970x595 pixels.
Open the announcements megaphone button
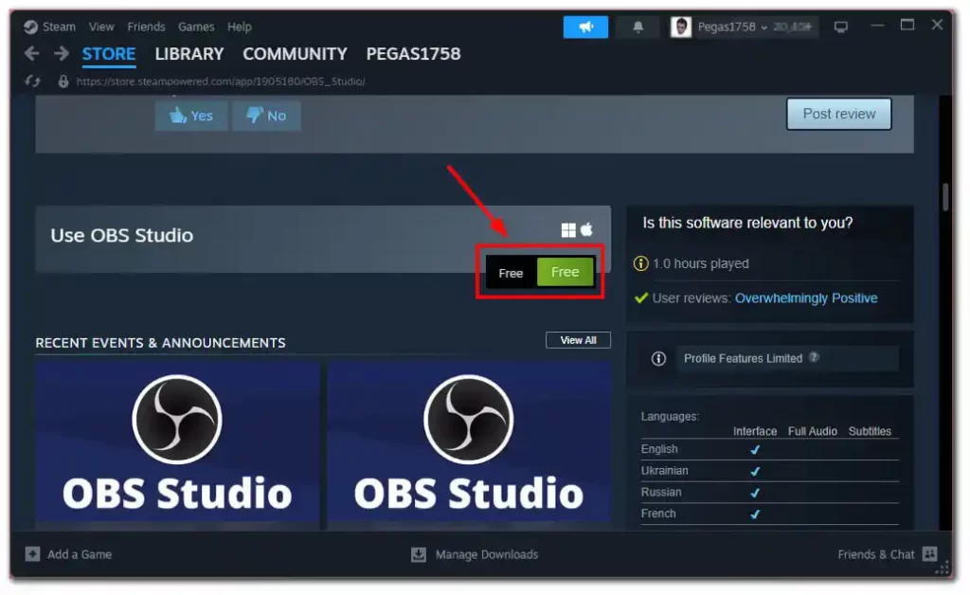point(585,27)
